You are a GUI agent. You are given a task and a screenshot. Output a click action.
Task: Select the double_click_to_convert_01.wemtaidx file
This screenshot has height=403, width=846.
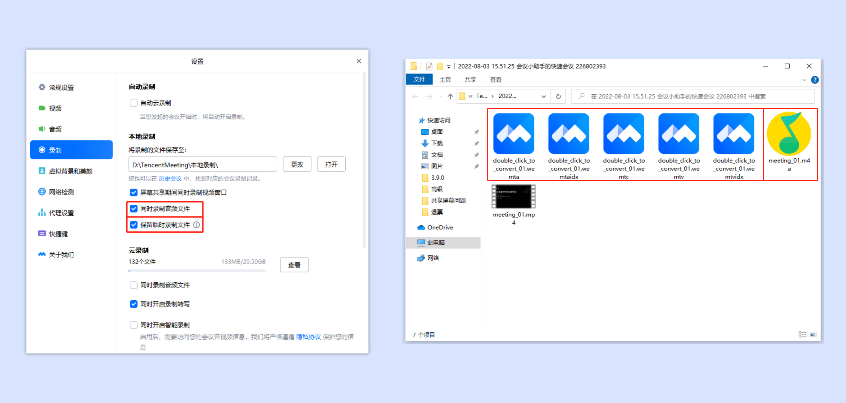(x=569, y=146)
